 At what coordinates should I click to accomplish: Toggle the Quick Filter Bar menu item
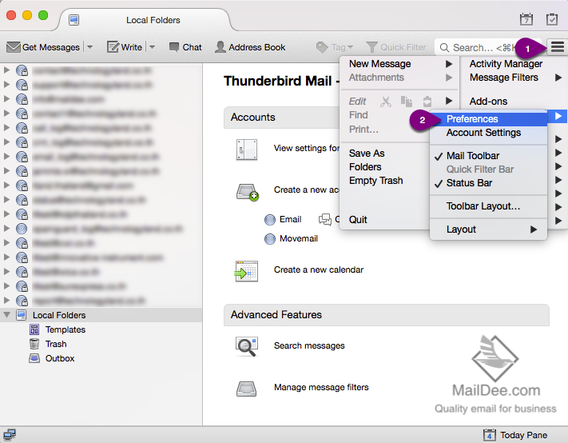pyautogui.click(x=488, y=170)
